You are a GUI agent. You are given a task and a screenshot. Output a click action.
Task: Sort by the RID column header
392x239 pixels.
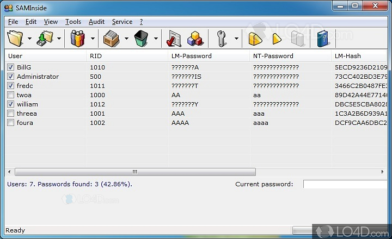[x=127, y=55]
